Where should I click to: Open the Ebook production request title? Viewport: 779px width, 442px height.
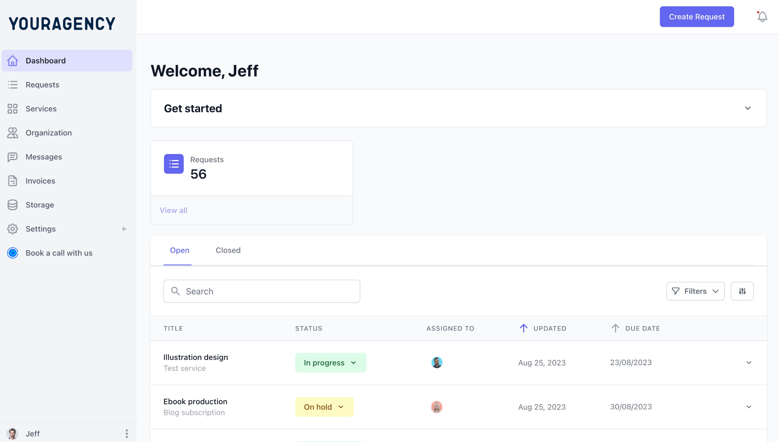pos(196,402)
